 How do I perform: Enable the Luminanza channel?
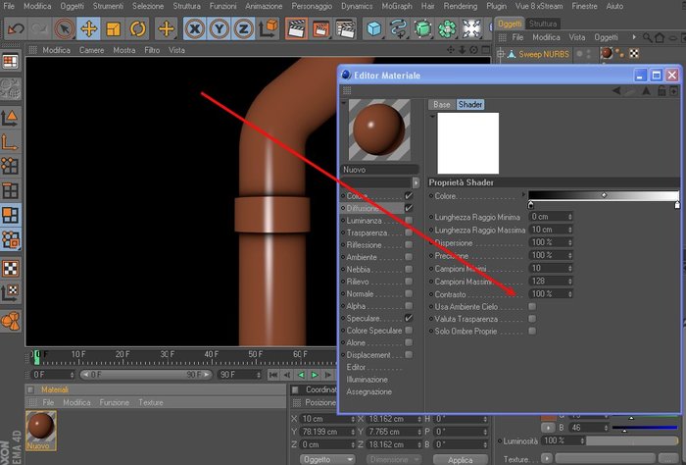coord(409,221)
